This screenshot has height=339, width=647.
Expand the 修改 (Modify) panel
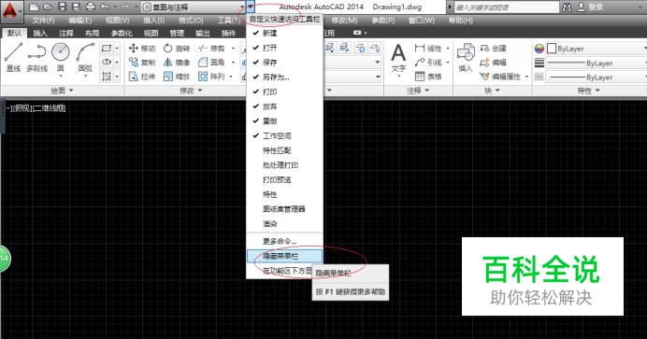click(x=191, y=91)
